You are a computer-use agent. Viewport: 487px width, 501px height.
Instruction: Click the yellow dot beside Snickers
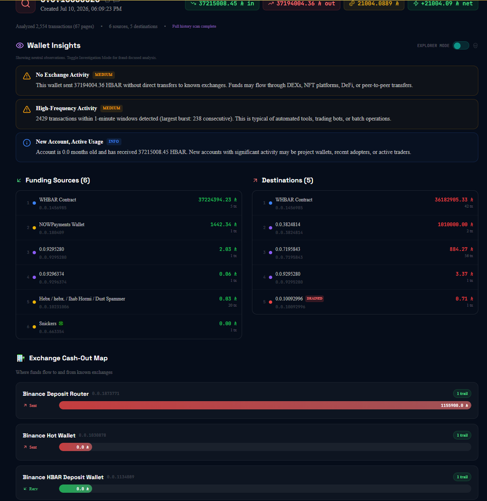click(x=34, y=327)
